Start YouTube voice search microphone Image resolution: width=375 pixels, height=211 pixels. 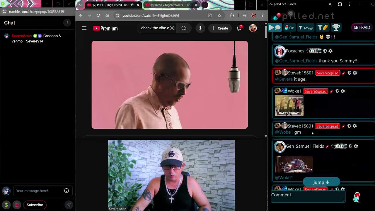200,28
